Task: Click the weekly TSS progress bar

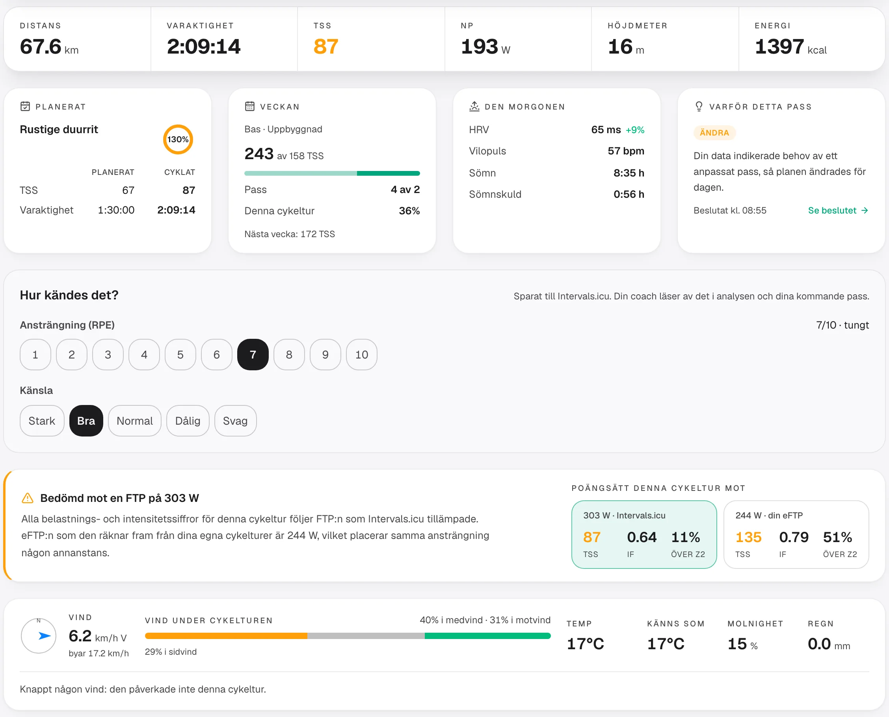Action: click(332, 173)
